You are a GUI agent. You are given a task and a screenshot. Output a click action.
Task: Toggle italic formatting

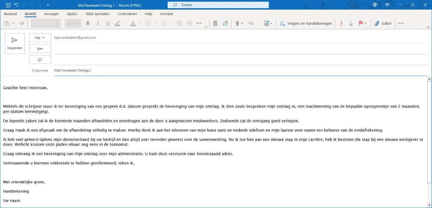98,23
